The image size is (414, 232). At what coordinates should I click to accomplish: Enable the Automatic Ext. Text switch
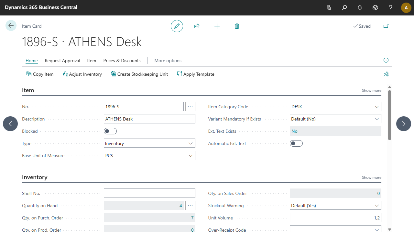296,143
